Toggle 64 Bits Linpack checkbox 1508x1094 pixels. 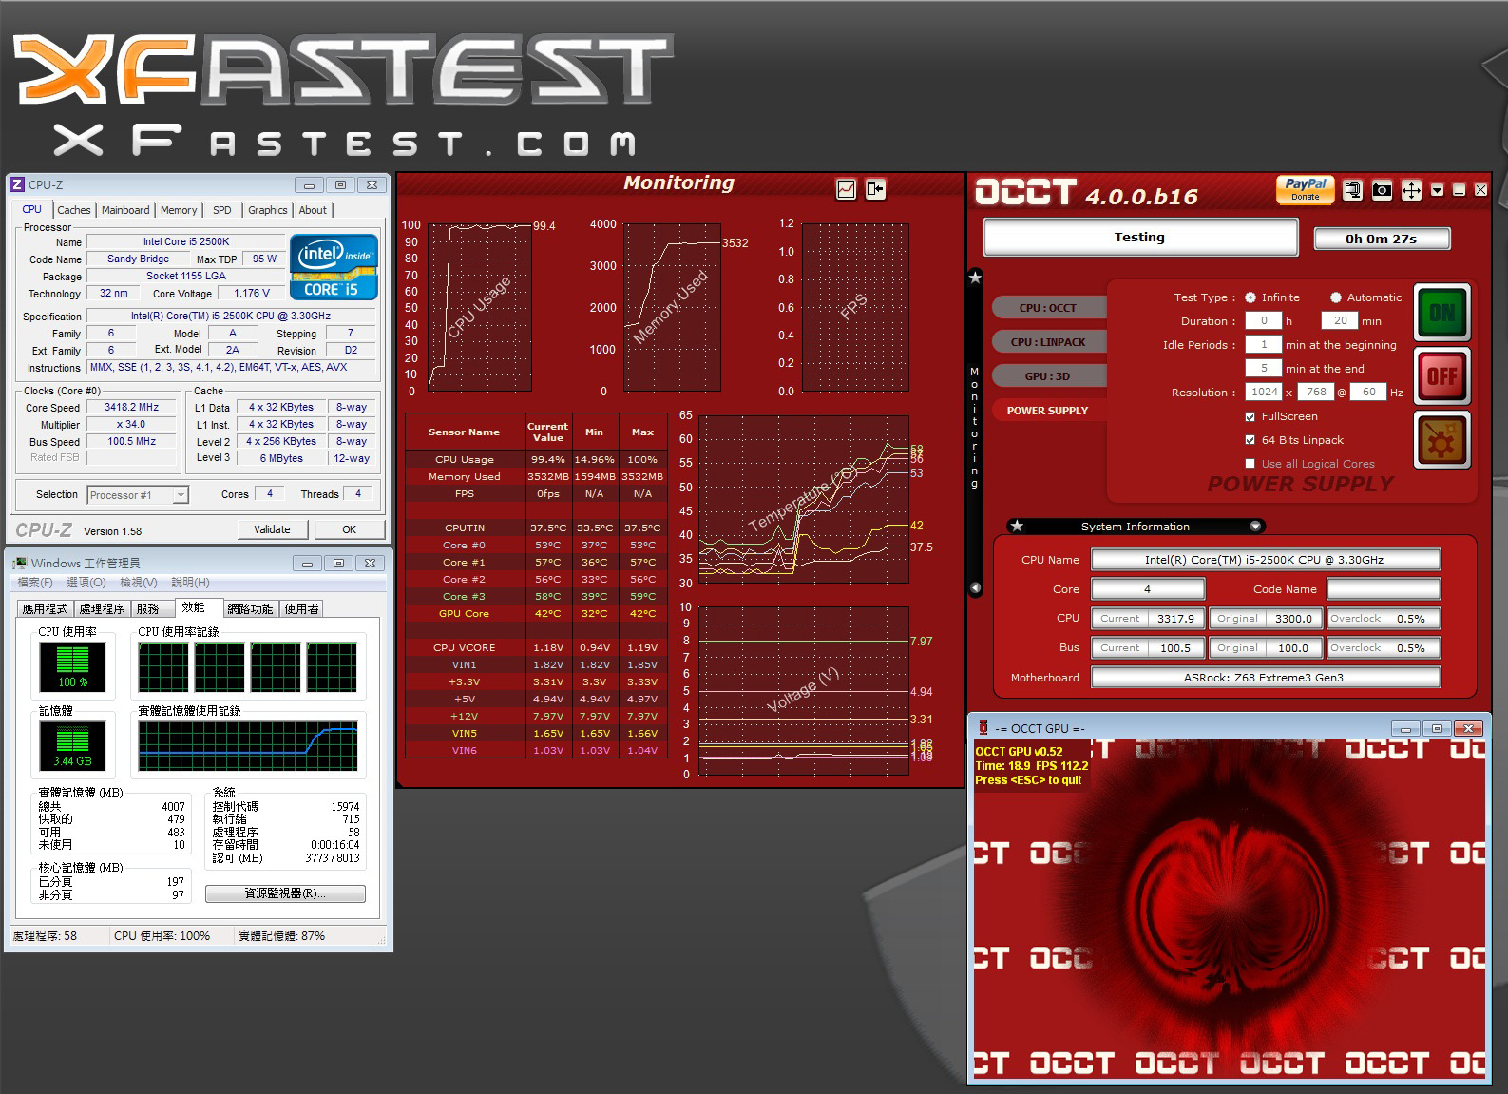[x=1250, y=440]
